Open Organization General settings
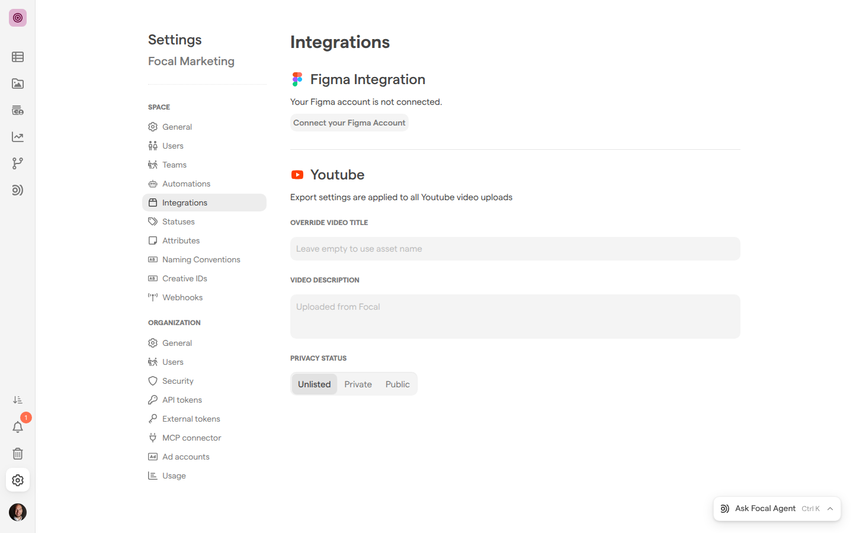 pos(204,343)
